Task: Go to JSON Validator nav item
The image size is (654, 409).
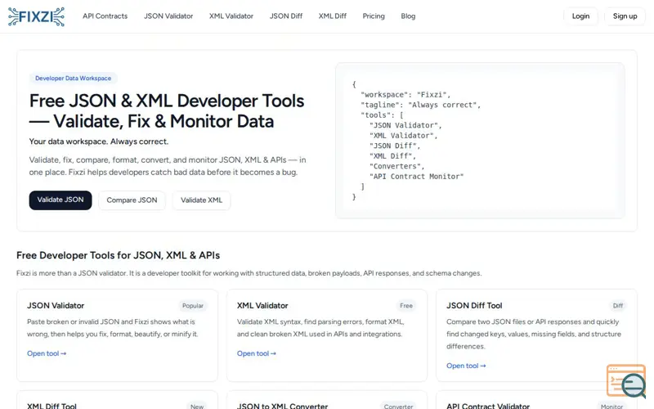Action: [x=168, y=16]
